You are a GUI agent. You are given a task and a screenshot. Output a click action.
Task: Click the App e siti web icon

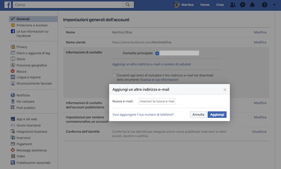point(13,119)
